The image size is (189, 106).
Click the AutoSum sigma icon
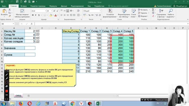[153, 10]
